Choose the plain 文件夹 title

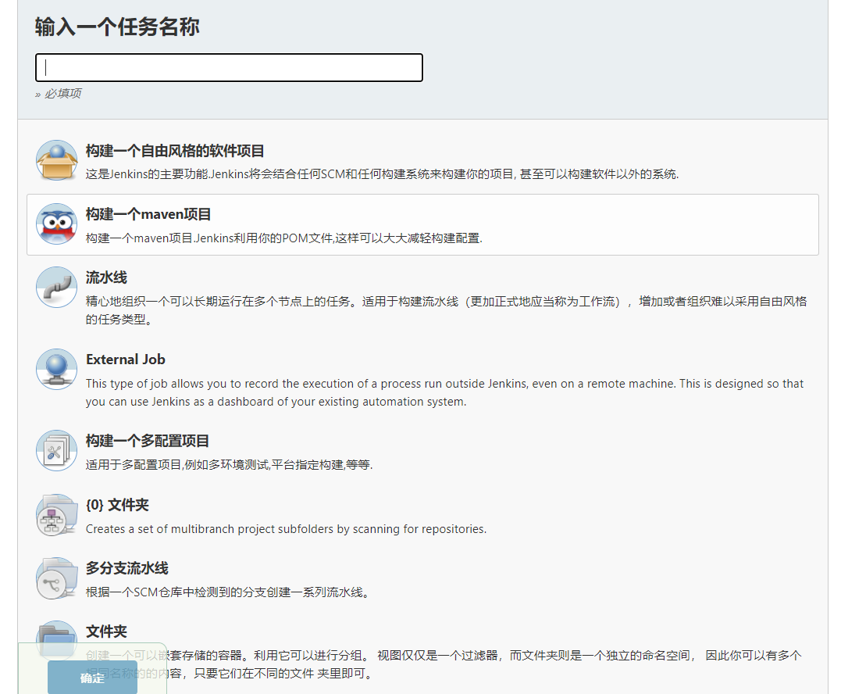106,631
